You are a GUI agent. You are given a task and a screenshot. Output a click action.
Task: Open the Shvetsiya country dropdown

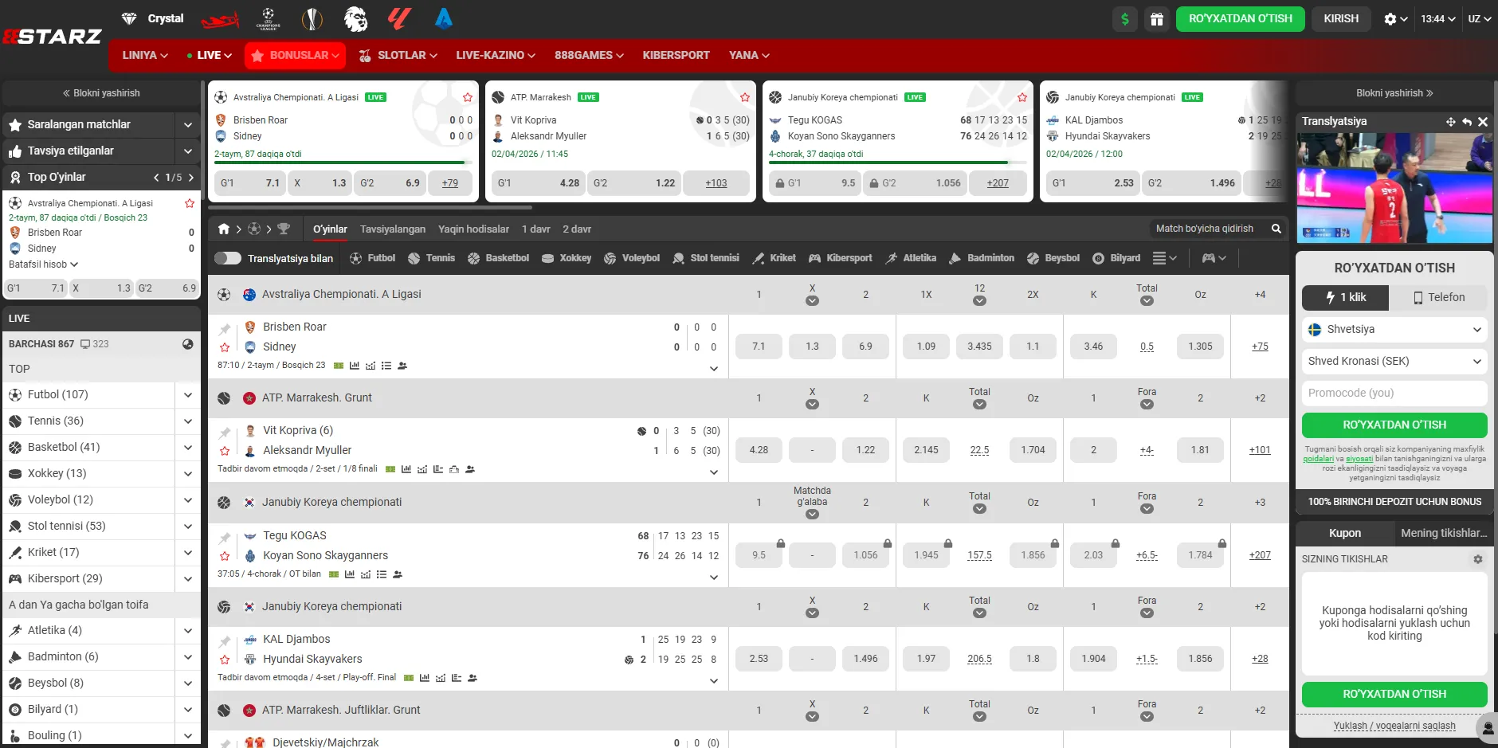[x=1394, y=329]
